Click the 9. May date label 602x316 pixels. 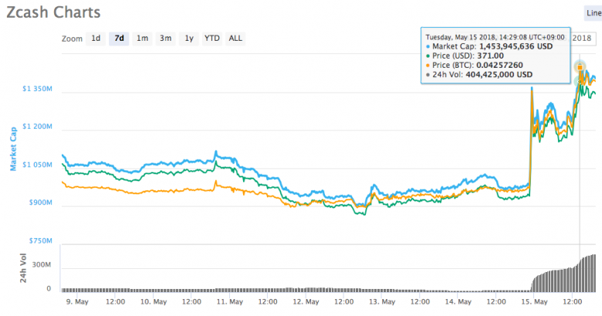77,302
